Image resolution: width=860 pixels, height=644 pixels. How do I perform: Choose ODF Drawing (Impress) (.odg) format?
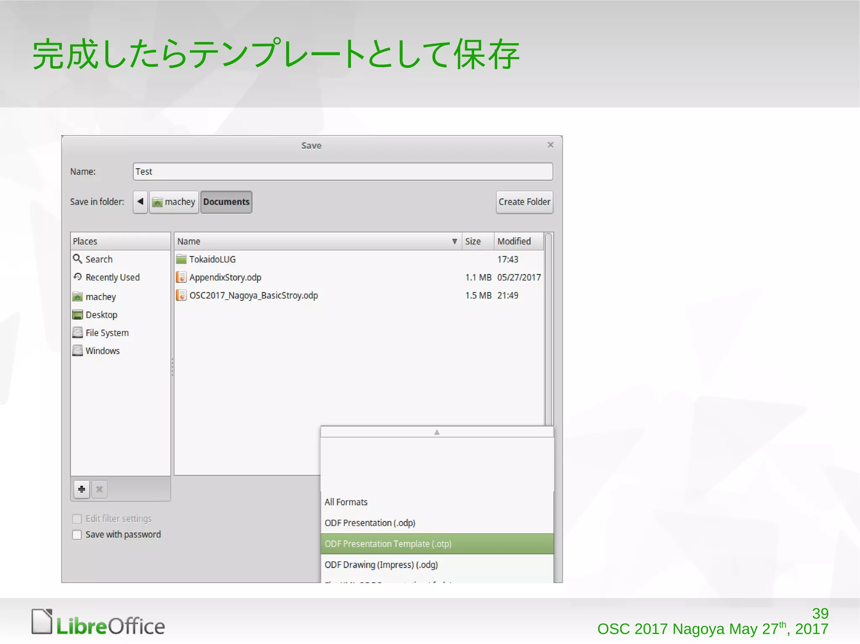pos(437,565)
